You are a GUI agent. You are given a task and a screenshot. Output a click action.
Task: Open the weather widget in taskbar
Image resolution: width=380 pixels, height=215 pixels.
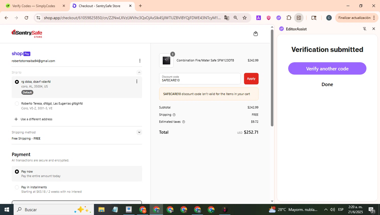293,210
